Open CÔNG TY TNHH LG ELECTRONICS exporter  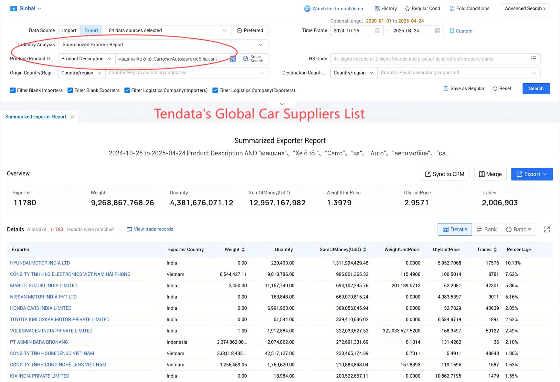[x=70, y=274]
